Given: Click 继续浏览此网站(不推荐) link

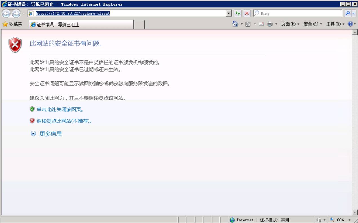Looking at the screenshot, I should (x=64, y=121).
